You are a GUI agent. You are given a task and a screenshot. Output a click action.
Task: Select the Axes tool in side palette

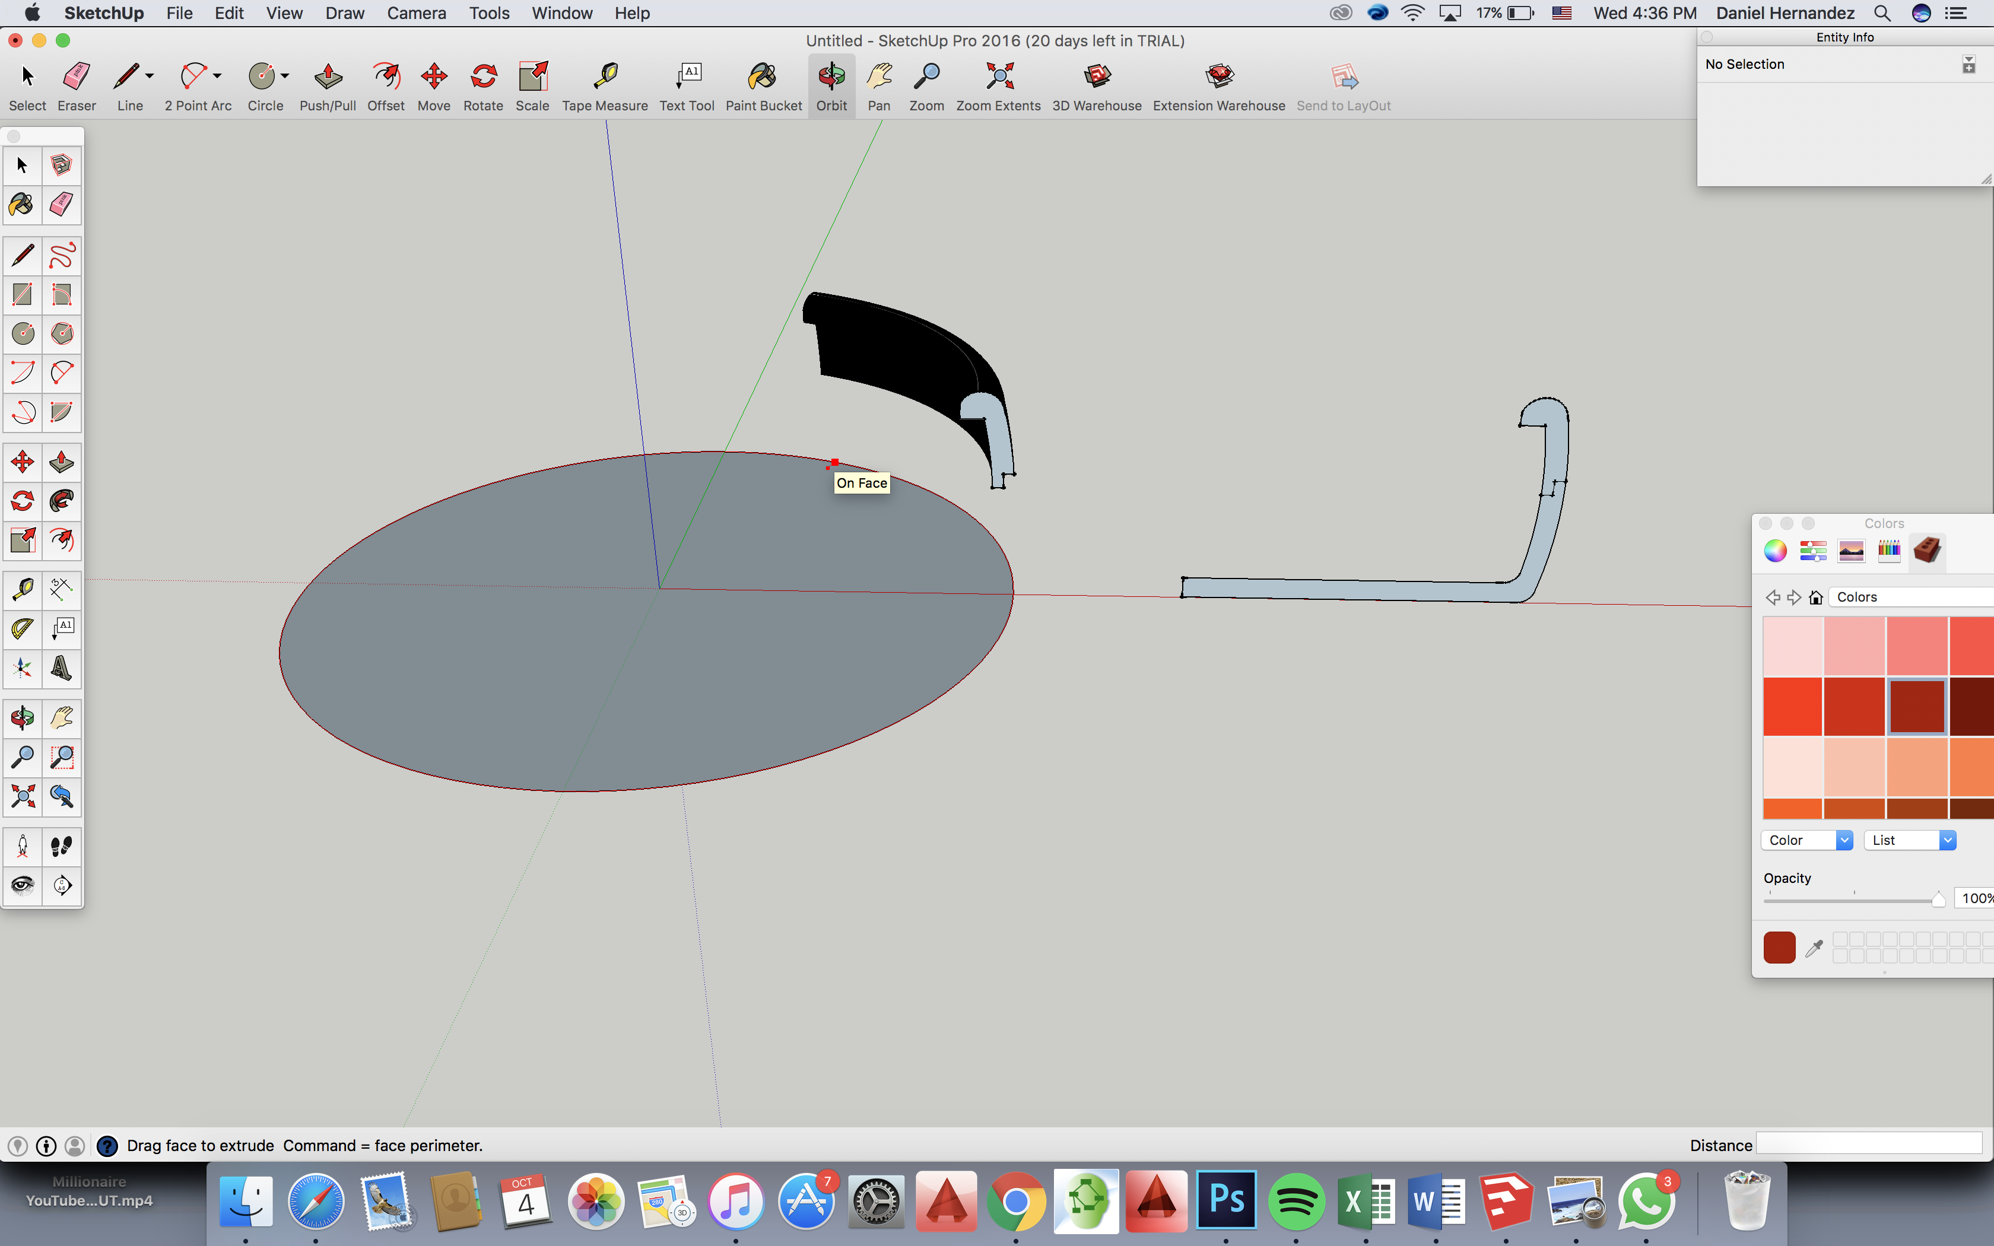coord(22,668)
